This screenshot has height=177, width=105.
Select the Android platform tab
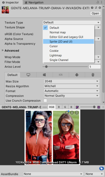coord(77,75)
